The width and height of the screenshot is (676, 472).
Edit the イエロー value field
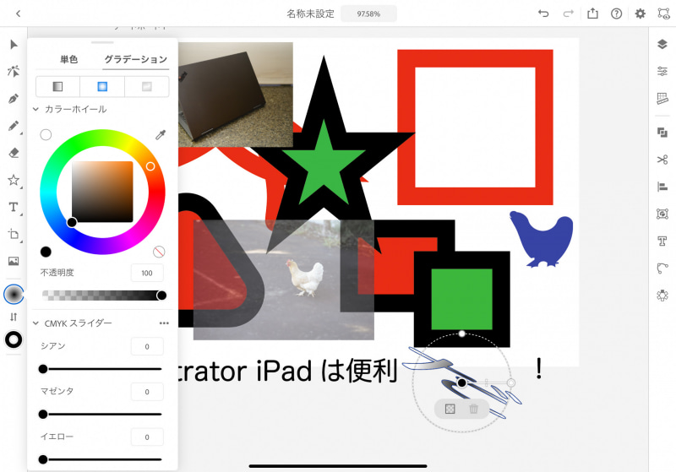coord(147,437)
